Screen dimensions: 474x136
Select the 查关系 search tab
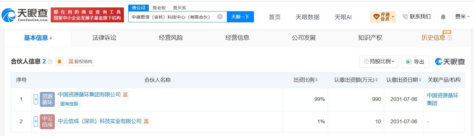pos(180,8)
